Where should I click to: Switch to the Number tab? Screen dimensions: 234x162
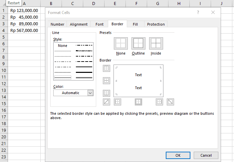(57, 24)
